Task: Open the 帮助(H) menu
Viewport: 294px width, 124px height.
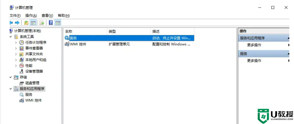Action: (64, 15)
